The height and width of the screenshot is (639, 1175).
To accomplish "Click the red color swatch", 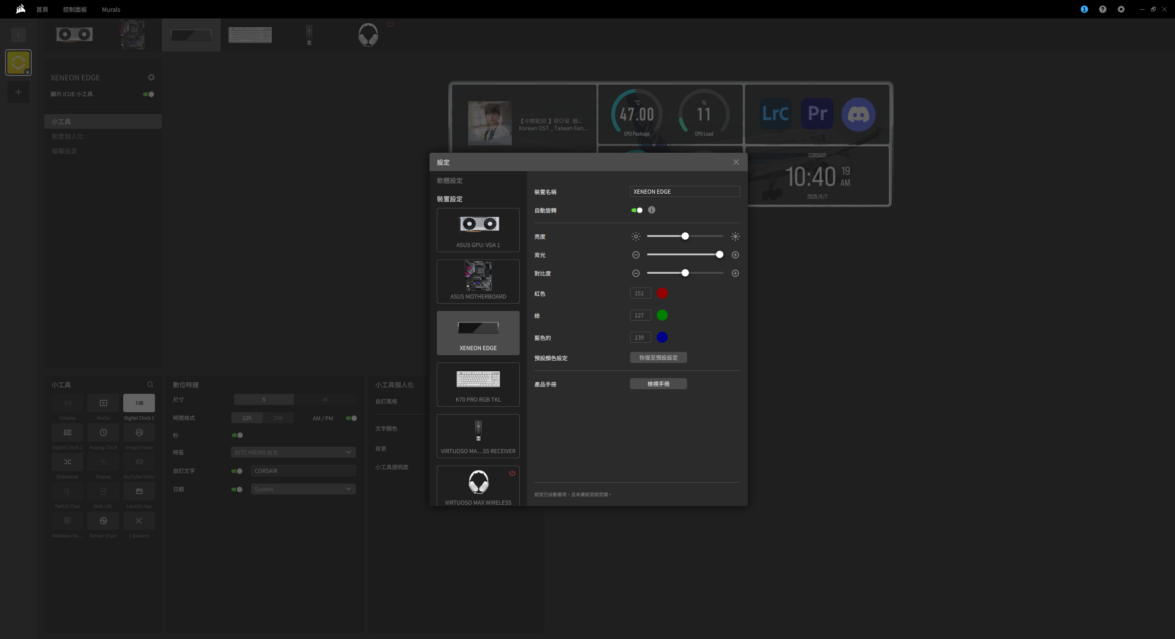I will (x=662, y=293).
